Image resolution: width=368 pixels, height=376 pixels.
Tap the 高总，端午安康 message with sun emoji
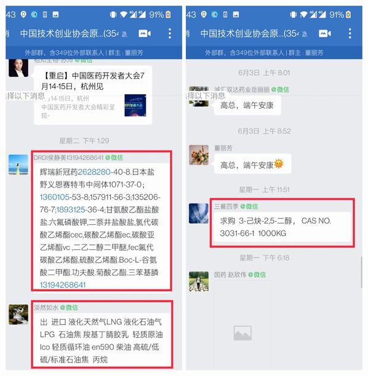coord(252,165)
